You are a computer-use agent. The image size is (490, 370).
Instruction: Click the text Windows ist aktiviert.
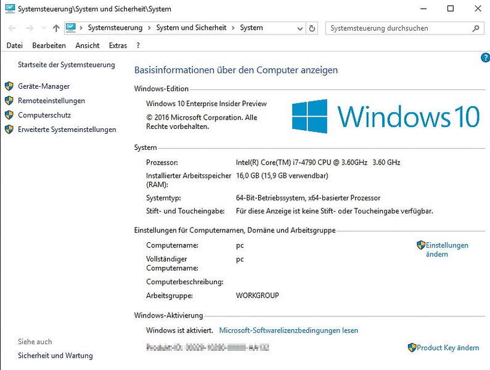point(179,331)
